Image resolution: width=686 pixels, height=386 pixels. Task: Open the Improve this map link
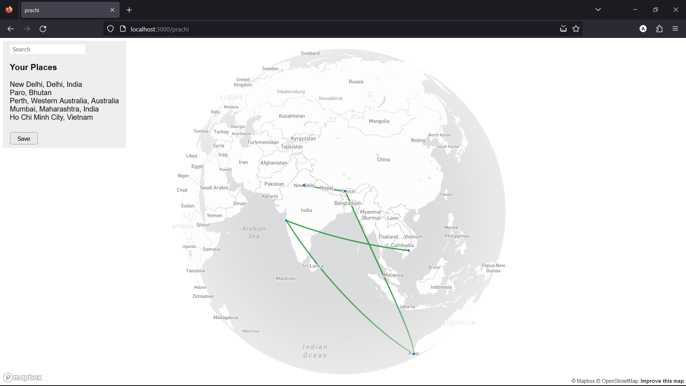tap(663, 381)
